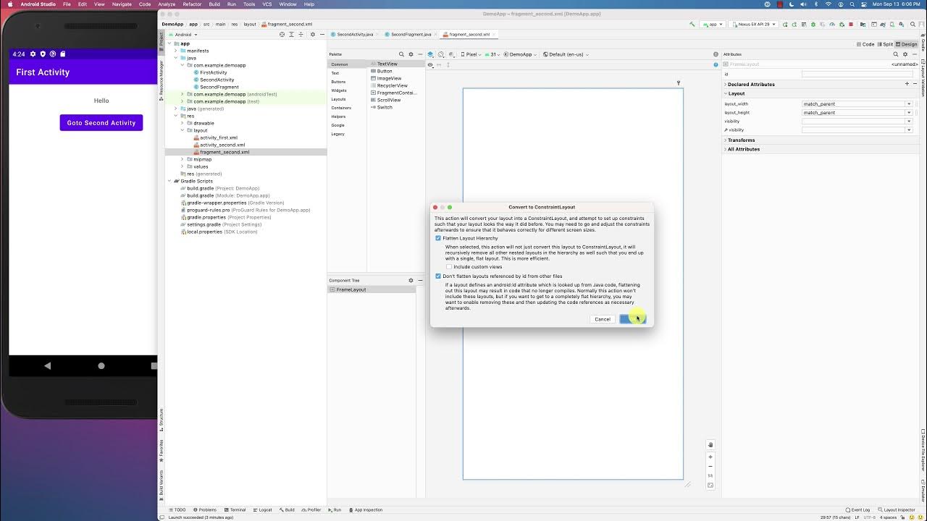Click the design warnings info icon

pos(716,54)
